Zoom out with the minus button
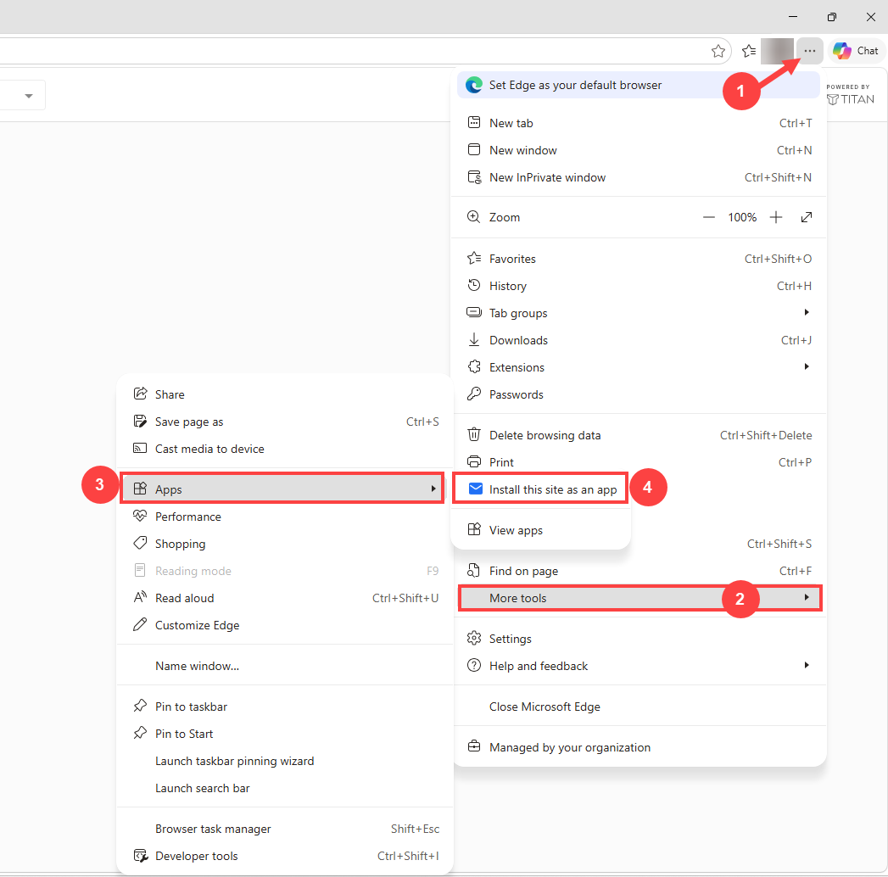The width and height of the screenshot is (888, 877). 708,217
